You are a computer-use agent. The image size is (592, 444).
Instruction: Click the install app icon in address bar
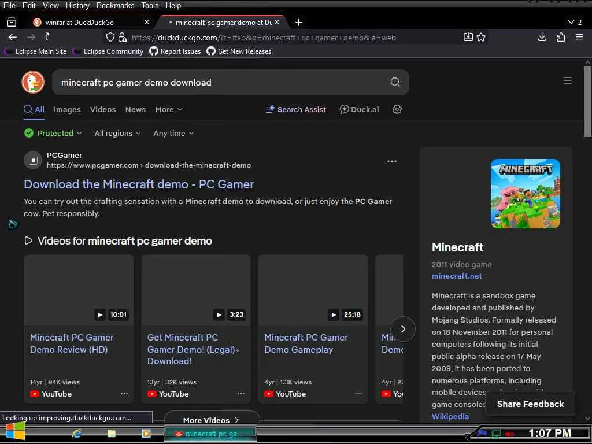pos(468,37)
